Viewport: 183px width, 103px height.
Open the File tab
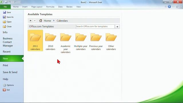click(x=5, y=7)
